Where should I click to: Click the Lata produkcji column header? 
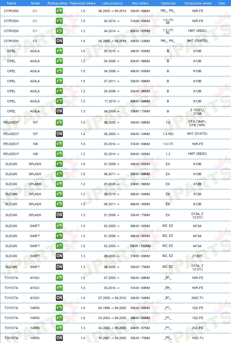pos(112,3)
